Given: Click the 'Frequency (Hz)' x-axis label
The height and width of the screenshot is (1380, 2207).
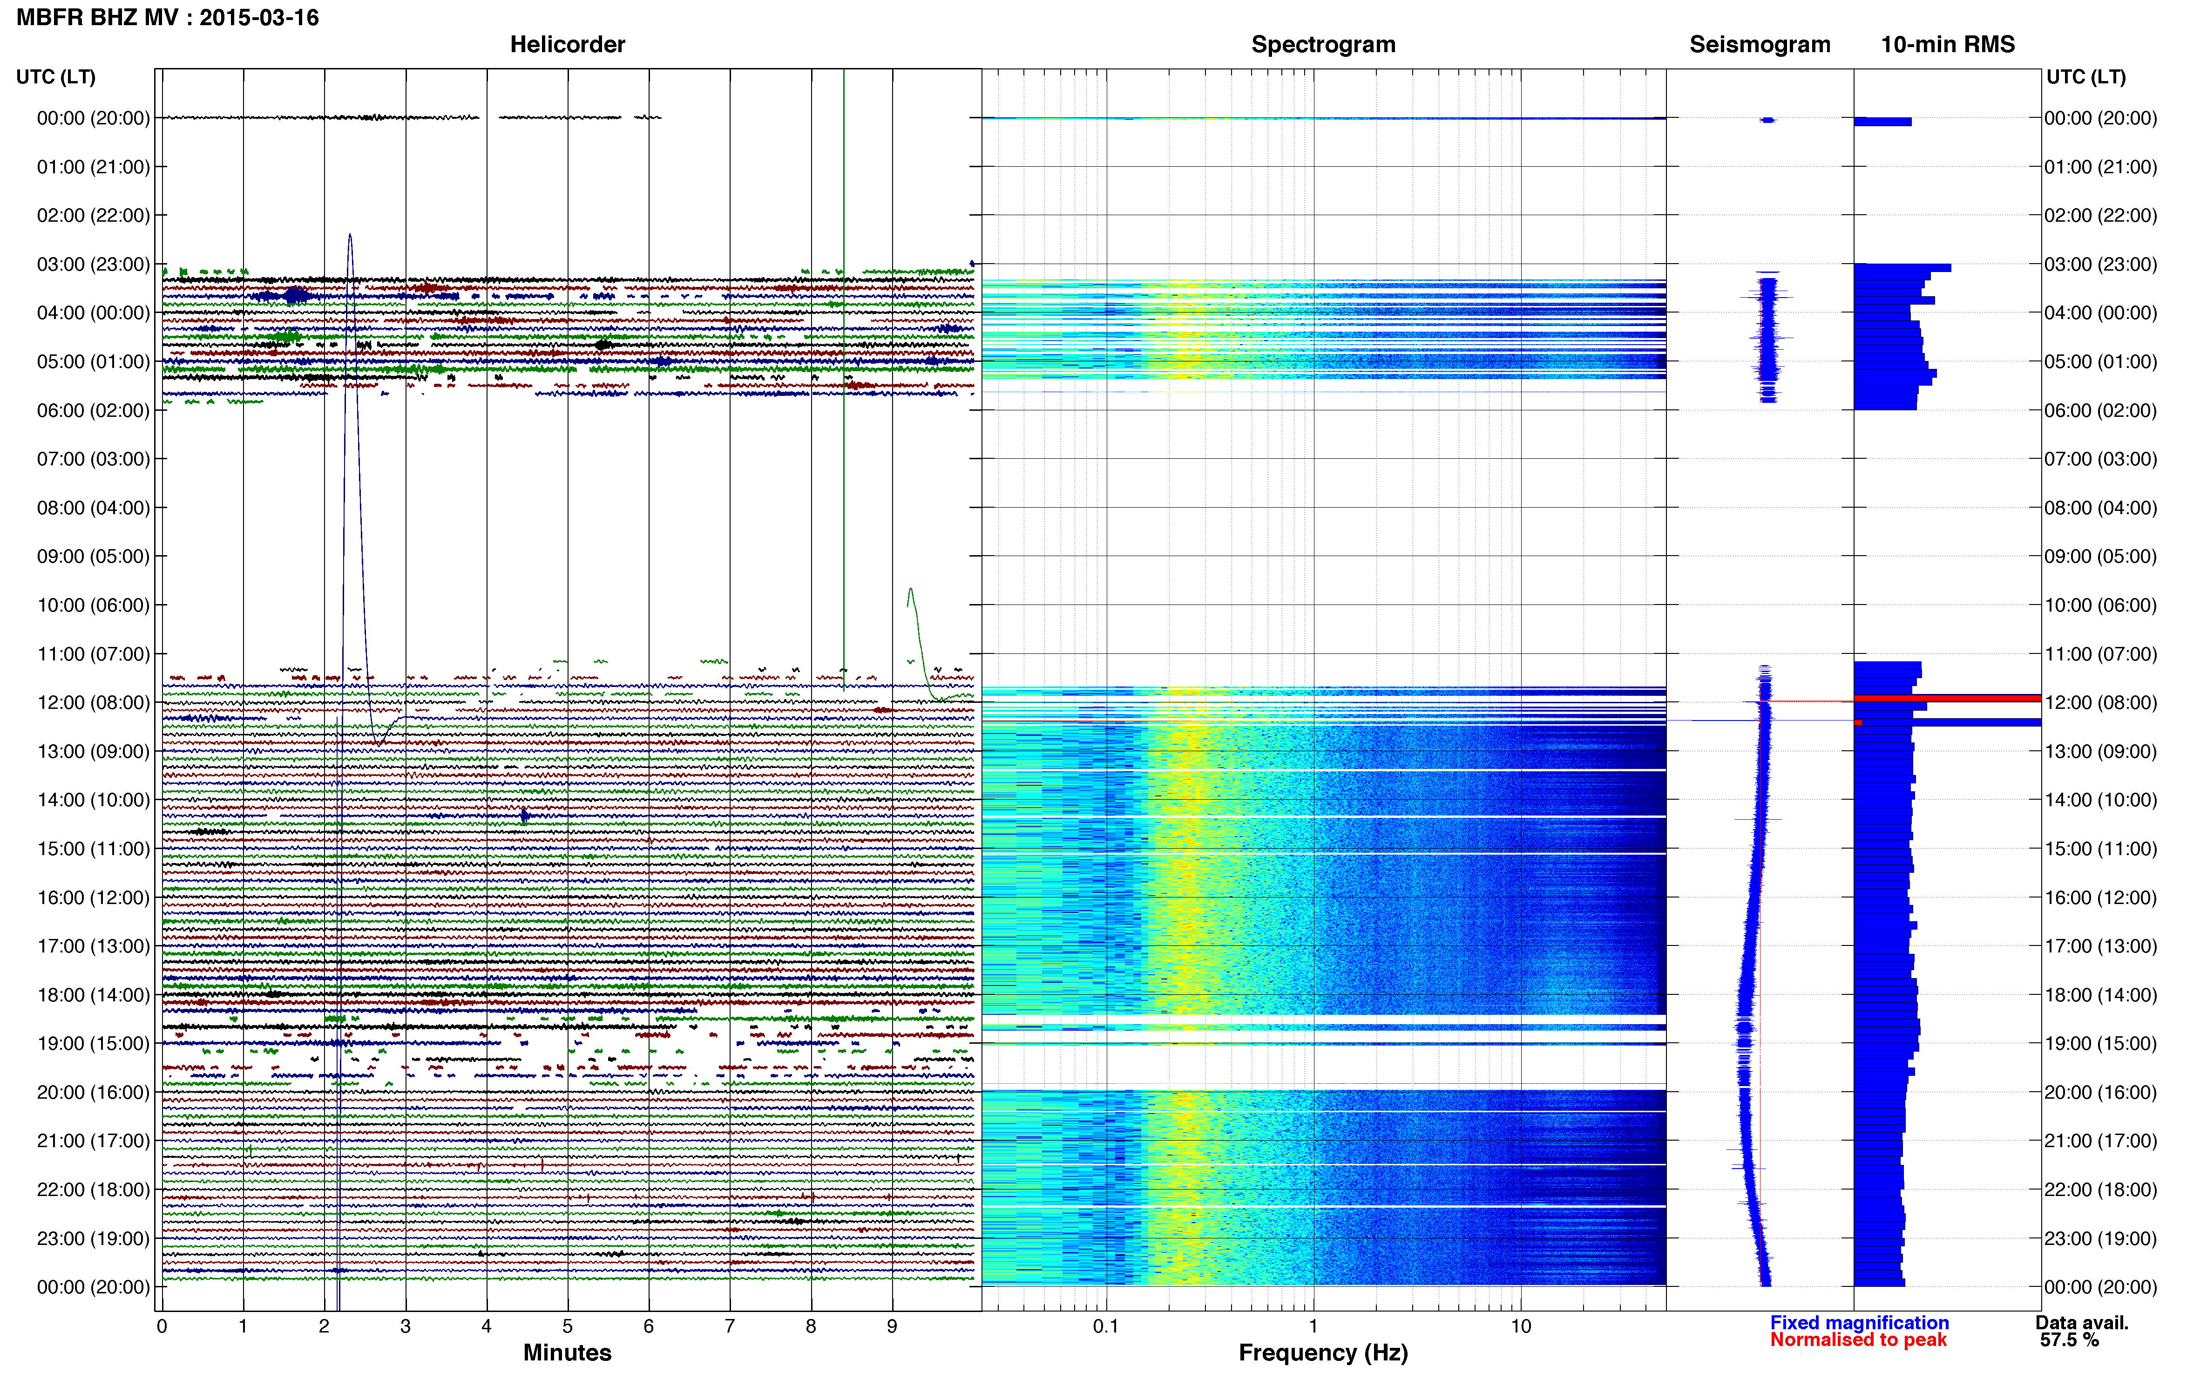Looking at the screenshot, I should pyautogui.click(x=1323, y=1353).
